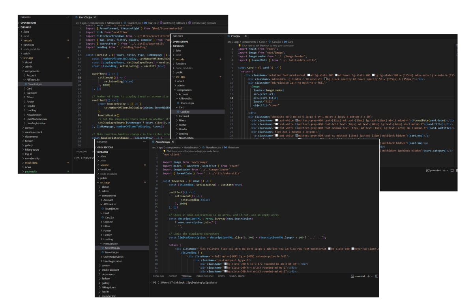Click the setTimeout() callback breadcrumb
The height and width of the screenshot is (305, 474).
click(204, 23)
